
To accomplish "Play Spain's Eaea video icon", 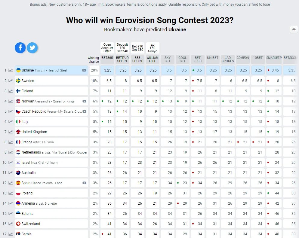I will pos(85,183).
